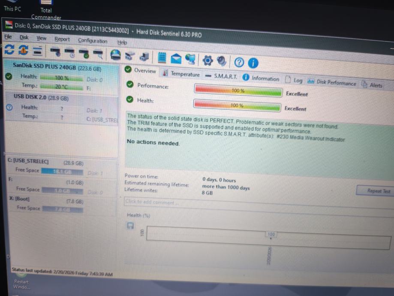The height and width of the screenshot is (296, 394).
Task: Switch to the Temperature tab
Action: tap(181, 74)
